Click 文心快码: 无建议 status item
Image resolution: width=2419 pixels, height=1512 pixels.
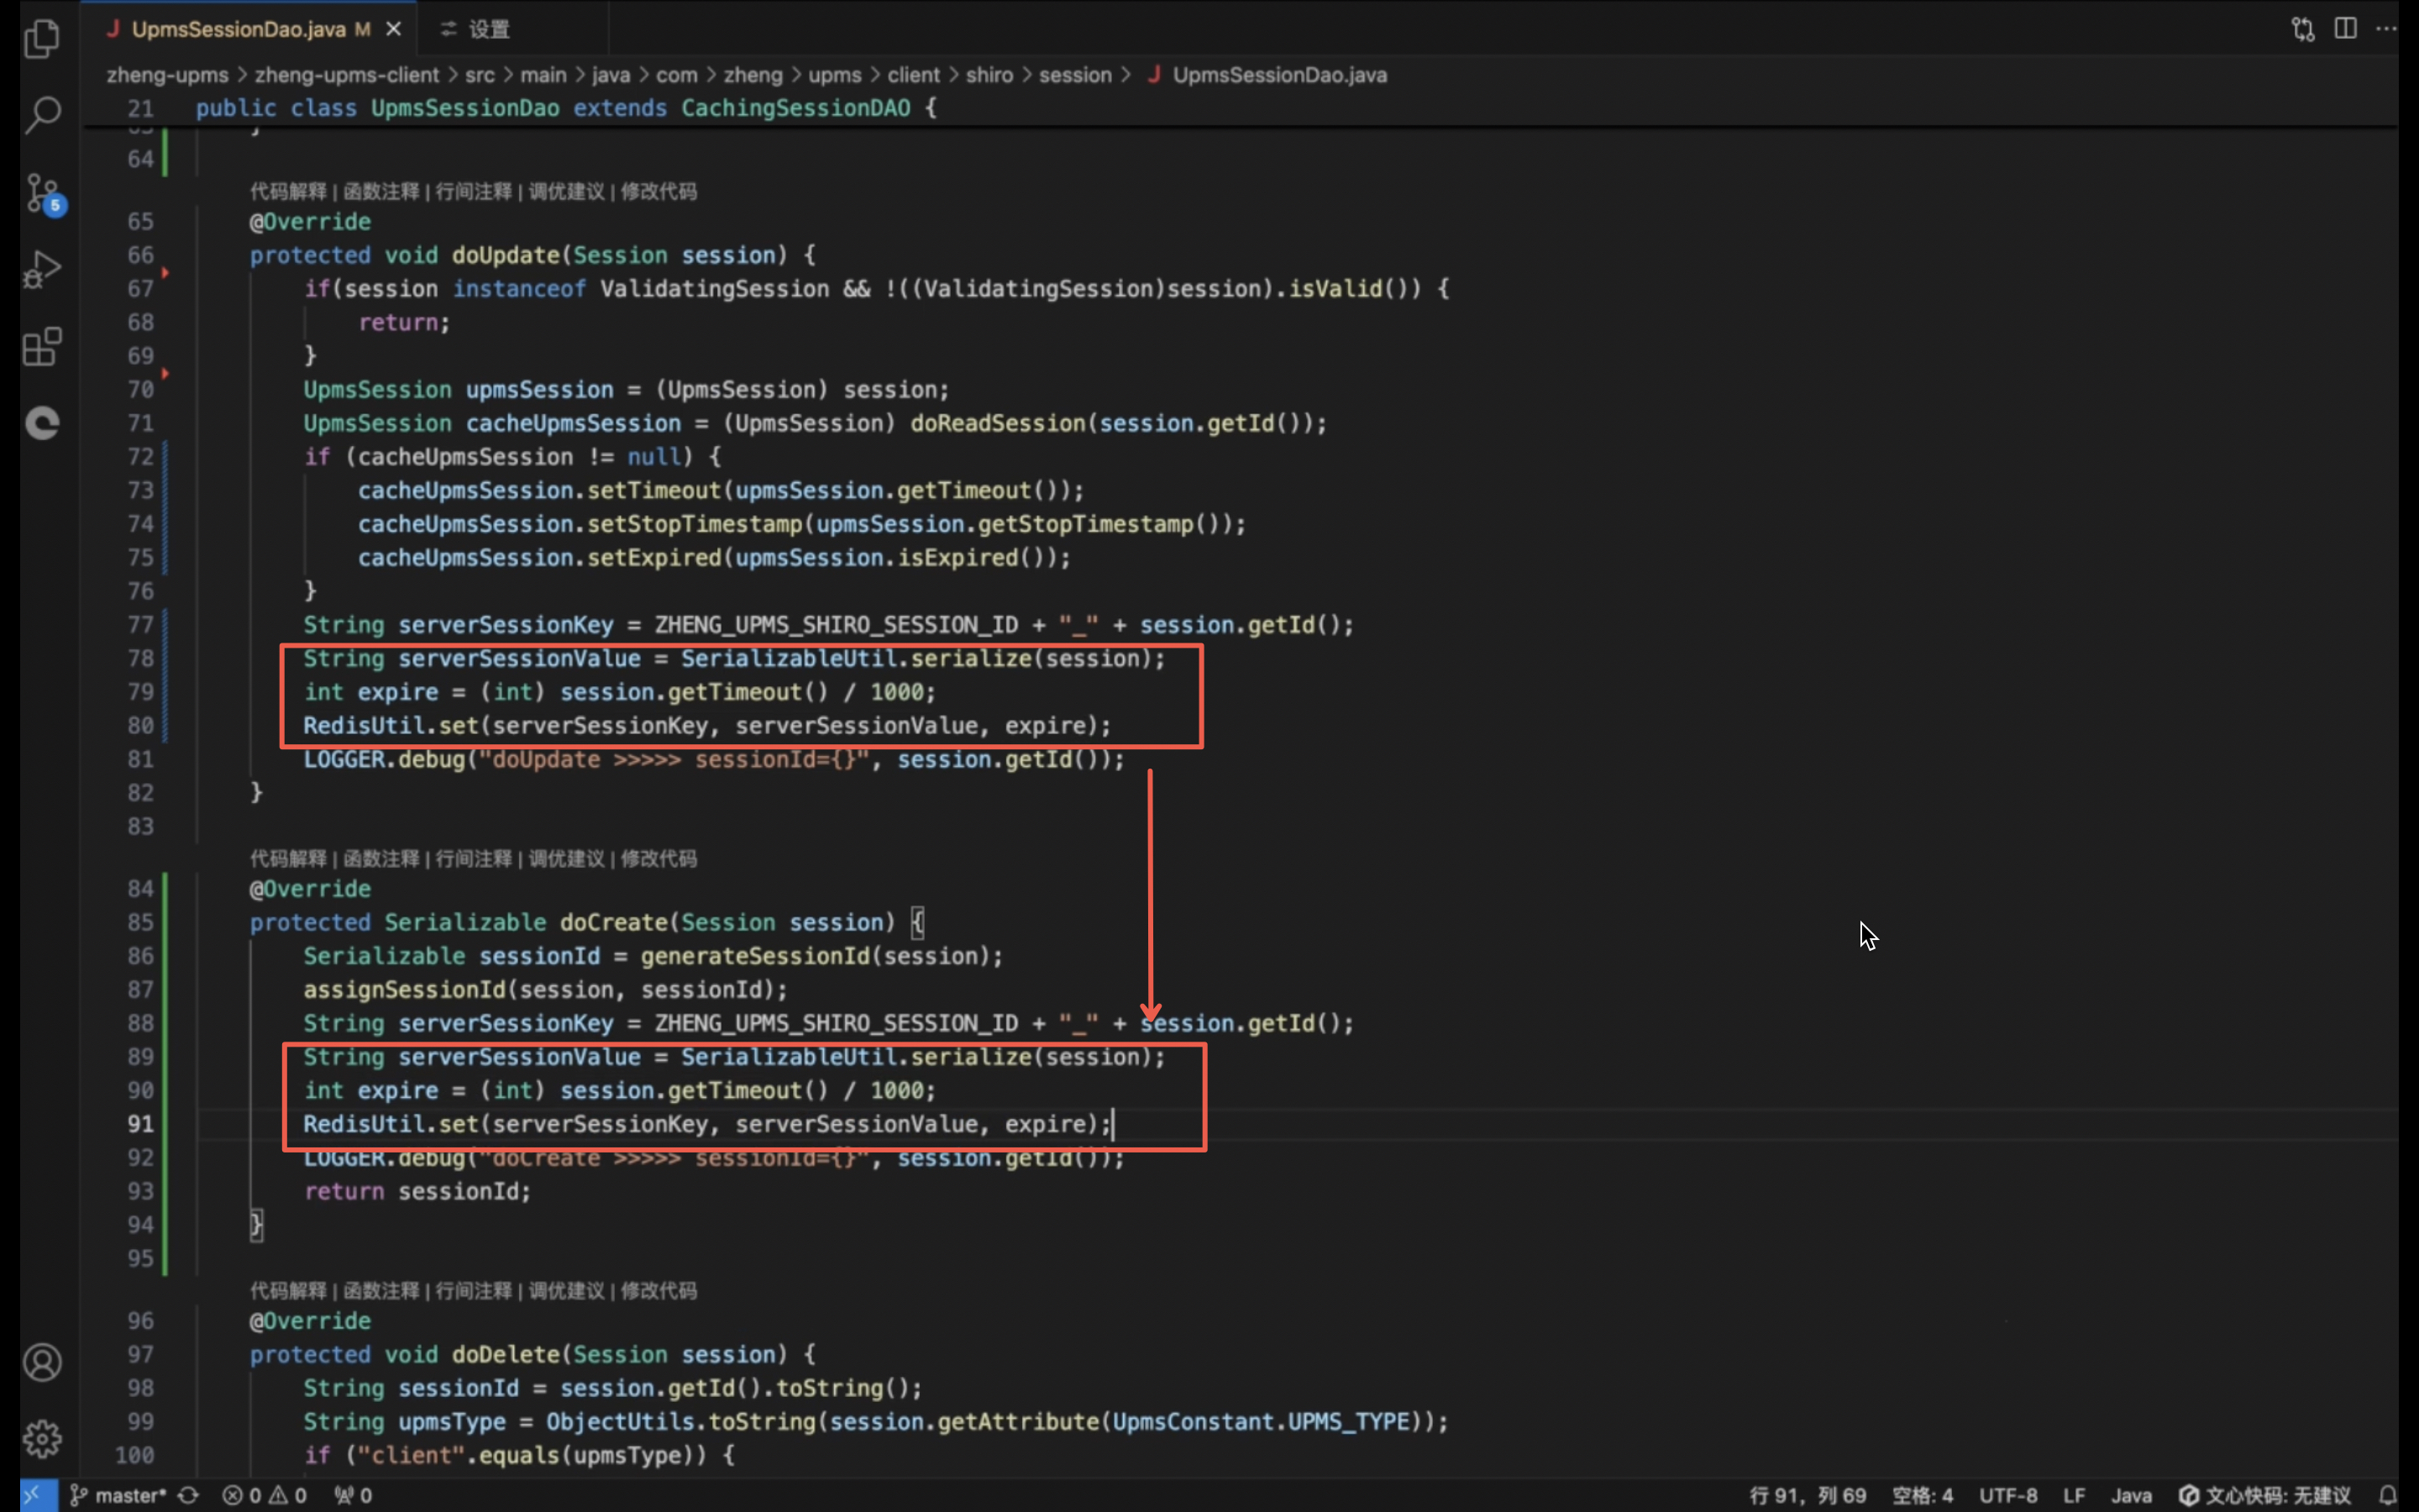pos(2264,1495)
